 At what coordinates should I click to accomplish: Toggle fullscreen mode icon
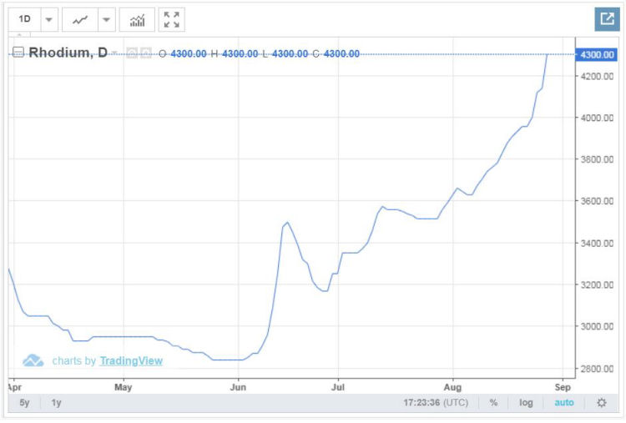click(172, 19)
